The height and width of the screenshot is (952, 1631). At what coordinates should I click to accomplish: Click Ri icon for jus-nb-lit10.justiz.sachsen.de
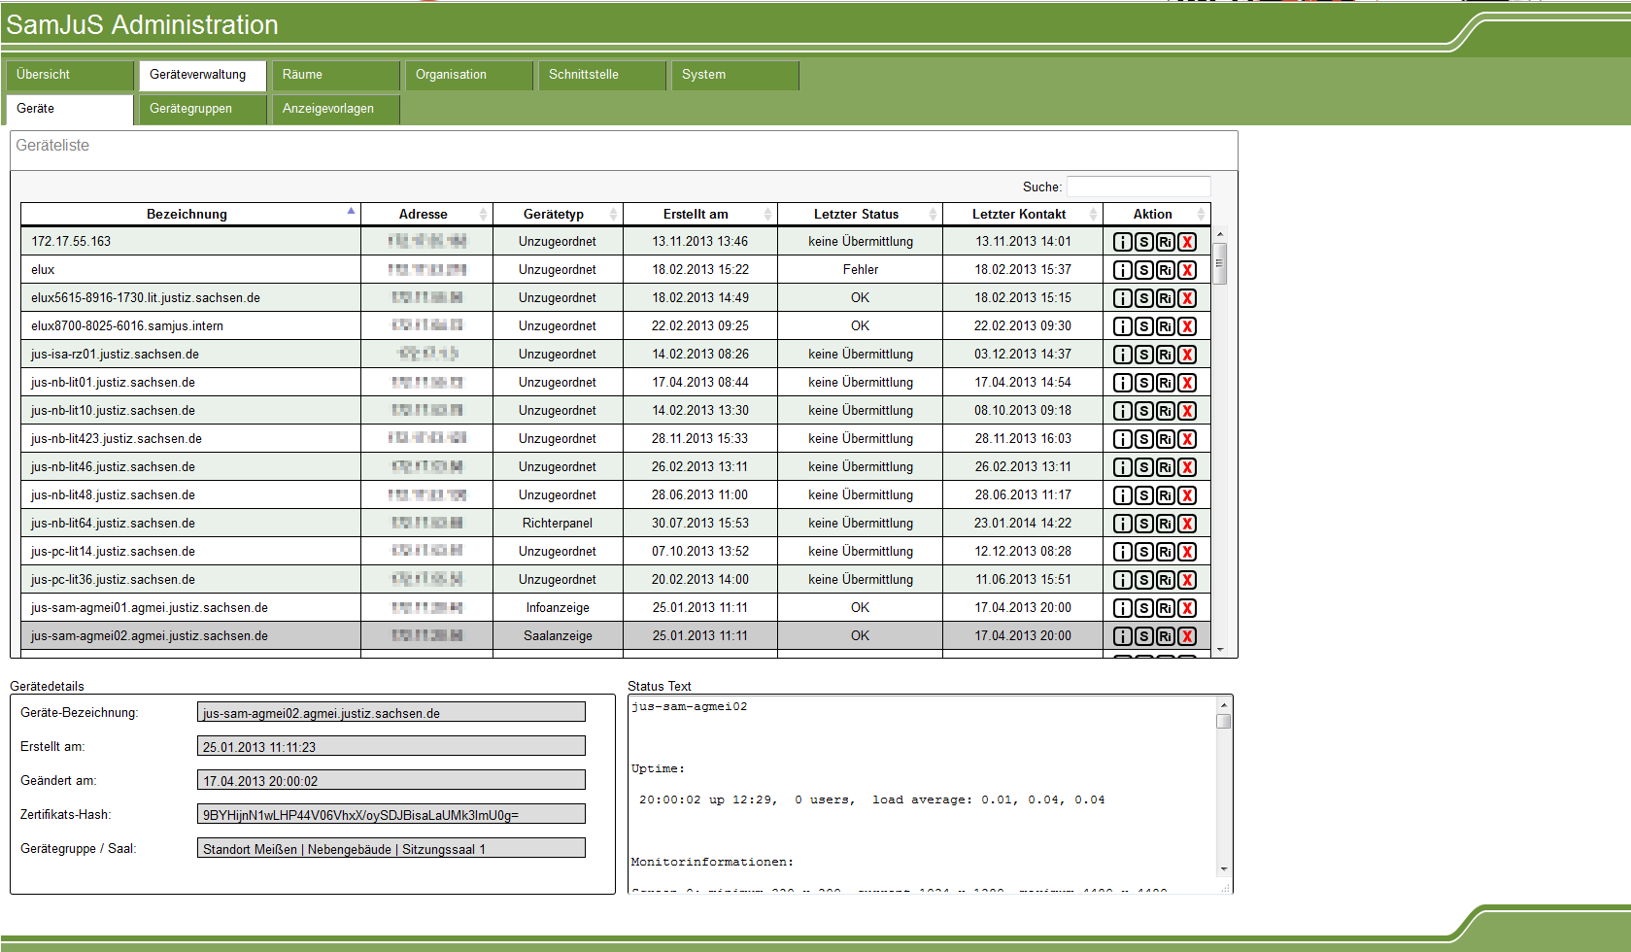[x=1166, y=411]
